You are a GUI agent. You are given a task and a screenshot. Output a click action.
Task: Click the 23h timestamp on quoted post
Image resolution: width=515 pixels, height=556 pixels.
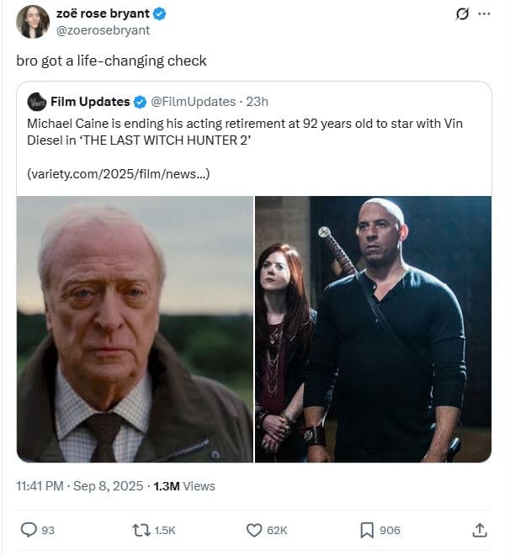click(x=257, y=102)
